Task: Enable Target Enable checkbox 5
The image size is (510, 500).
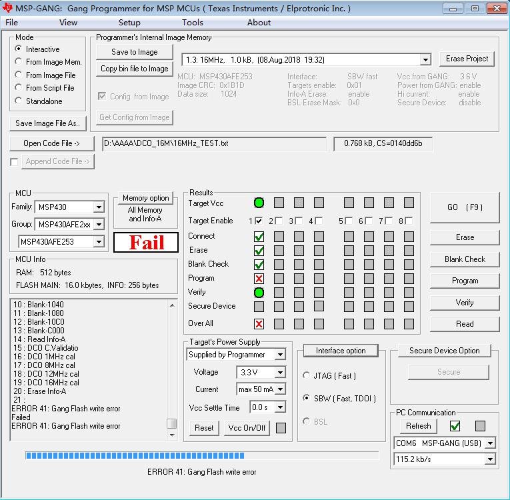Action: pyautogui.click(x=349, y=221)
